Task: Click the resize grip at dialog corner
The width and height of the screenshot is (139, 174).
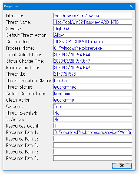Action: coord(134,169)
